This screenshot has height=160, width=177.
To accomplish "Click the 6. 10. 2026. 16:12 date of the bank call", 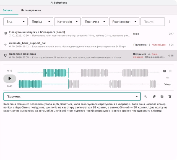I will point(19,47).
